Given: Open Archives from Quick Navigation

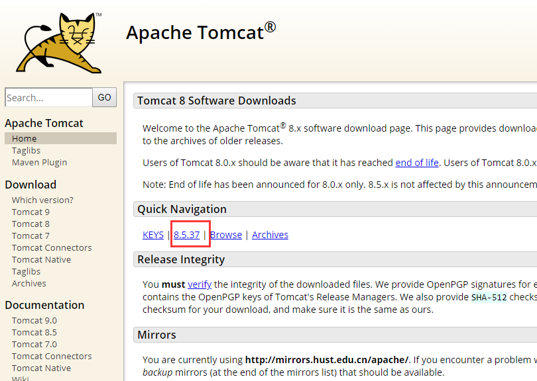Looking at the screenshot, I should [270, 234].
